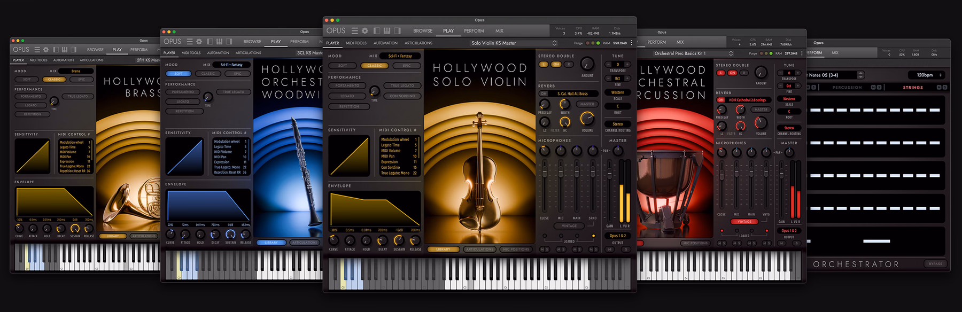This screenshot has width=962, height=312.
Task: Click Master Pan knob in Solo Violin window
Action: click(618, 151)
